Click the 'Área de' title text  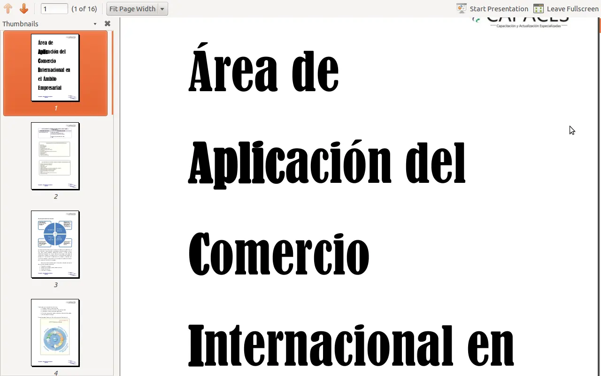(263, 66)
